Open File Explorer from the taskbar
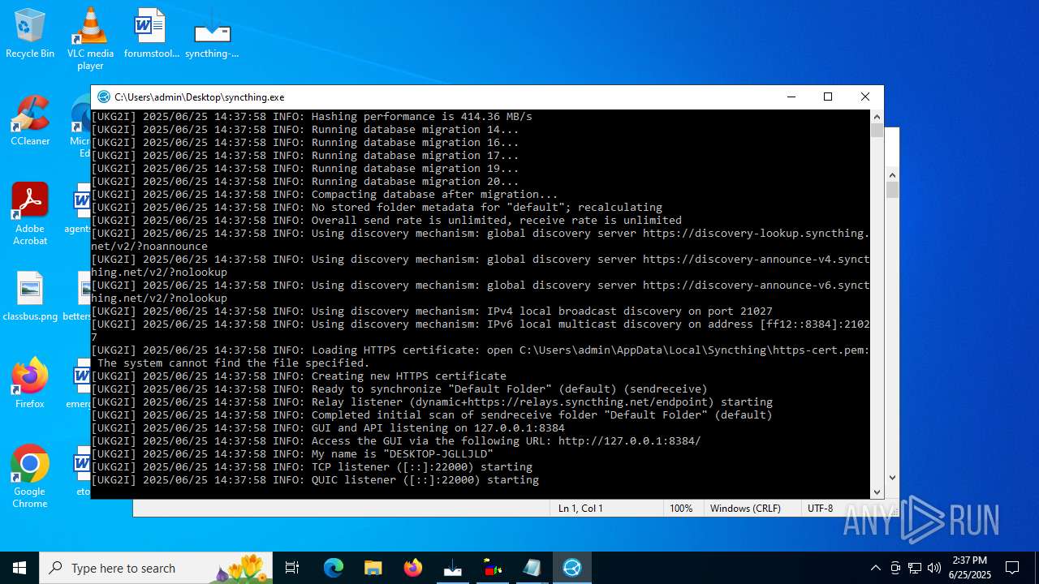Image resolution: width=1039 pixels, height=584 pixels. pyautogui.click(x=373, y=568)
